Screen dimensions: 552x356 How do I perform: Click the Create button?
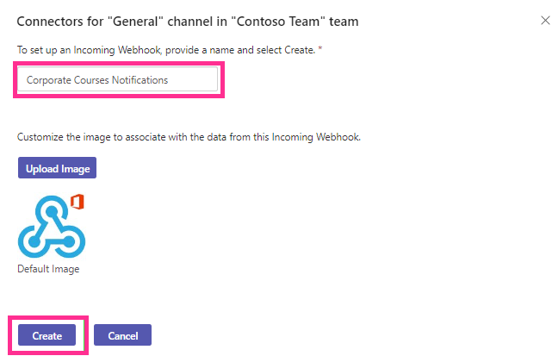[47, 335]
